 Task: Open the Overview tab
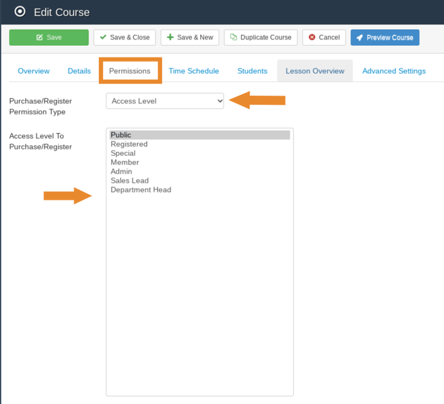(34, 71)
